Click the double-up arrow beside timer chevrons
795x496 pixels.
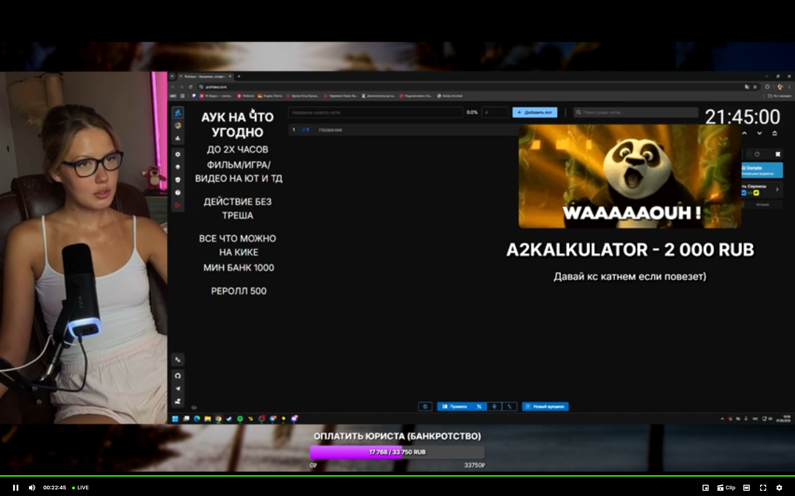coord(775,133)
